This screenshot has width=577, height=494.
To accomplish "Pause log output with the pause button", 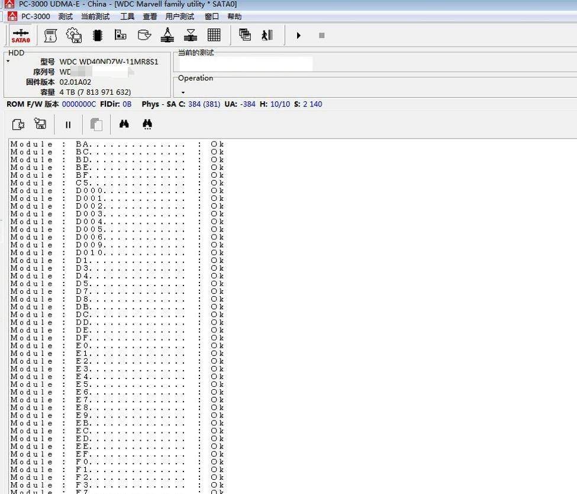I will (68, 125).
